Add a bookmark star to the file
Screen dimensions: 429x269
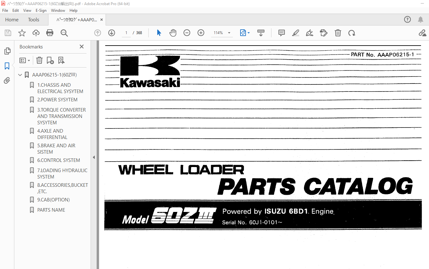click(22, 33)
